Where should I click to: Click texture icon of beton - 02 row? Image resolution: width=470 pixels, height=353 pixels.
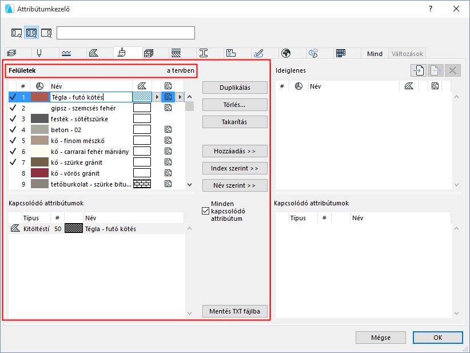point(168,129)
